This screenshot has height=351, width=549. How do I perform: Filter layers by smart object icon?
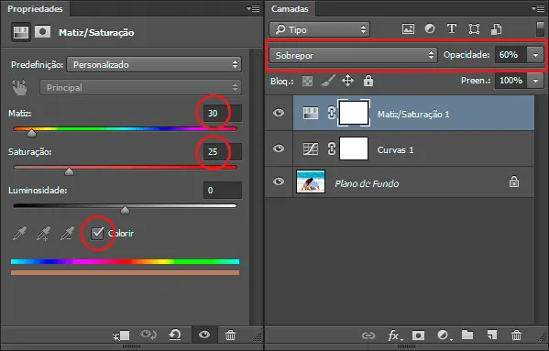point(497,29)
